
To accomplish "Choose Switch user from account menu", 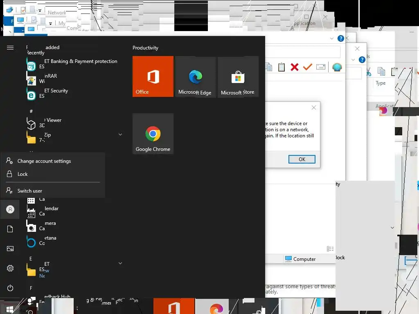I will (x=53, y=191).
